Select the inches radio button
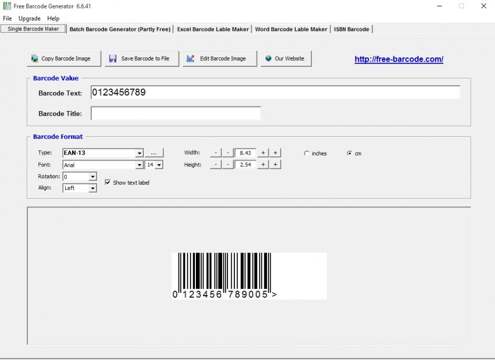495x360 pixels. coord(306,153)
